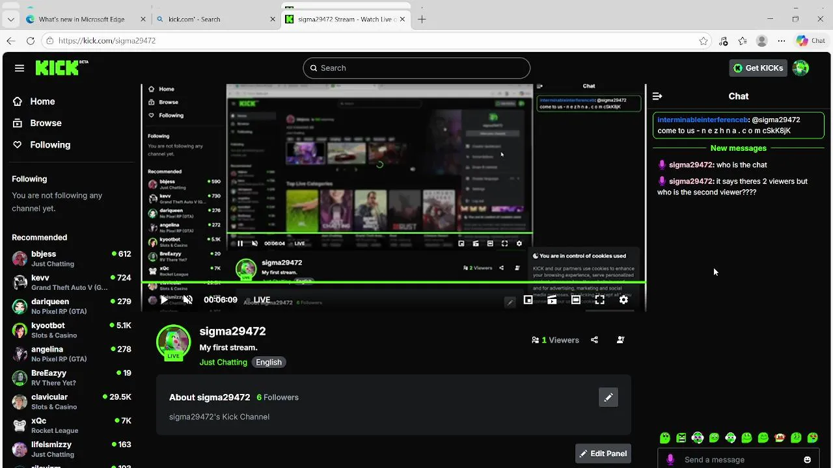Click the KICK logo

pyautogui.click(x=61, y=68)
